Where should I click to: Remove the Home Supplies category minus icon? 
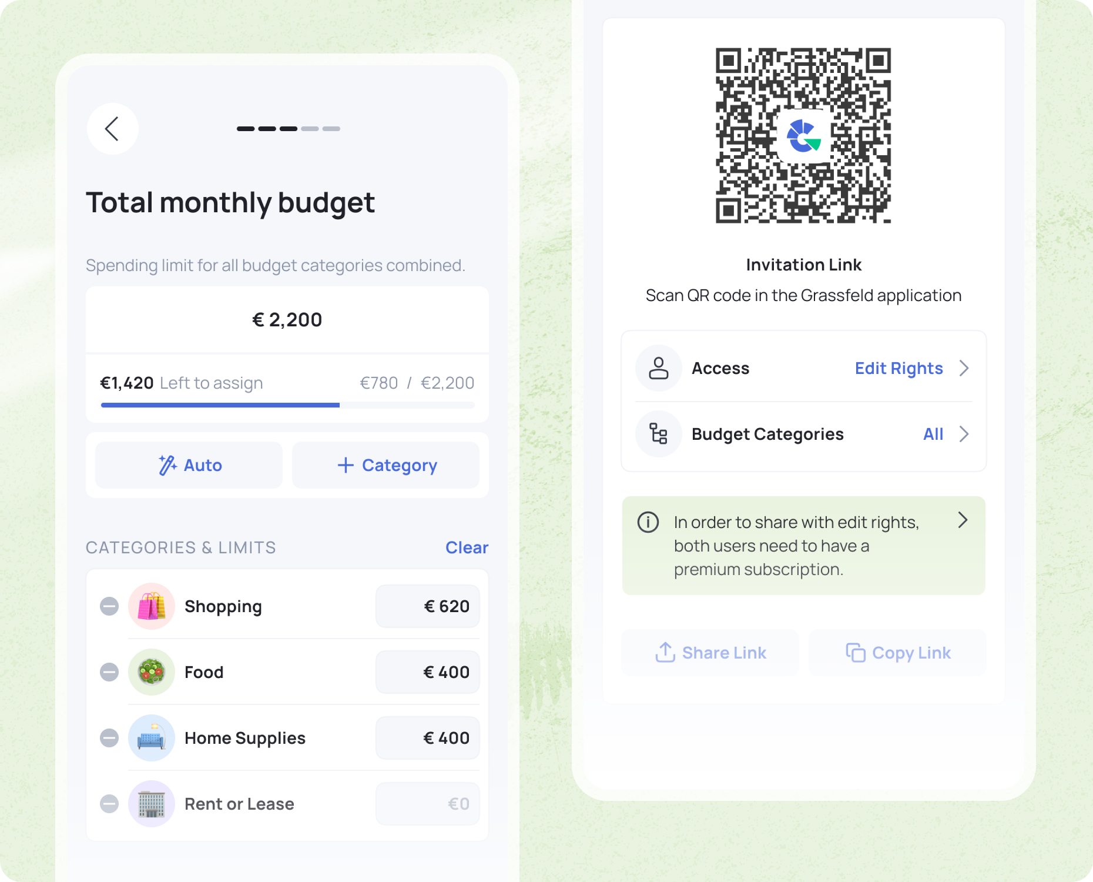click(109, 738)
